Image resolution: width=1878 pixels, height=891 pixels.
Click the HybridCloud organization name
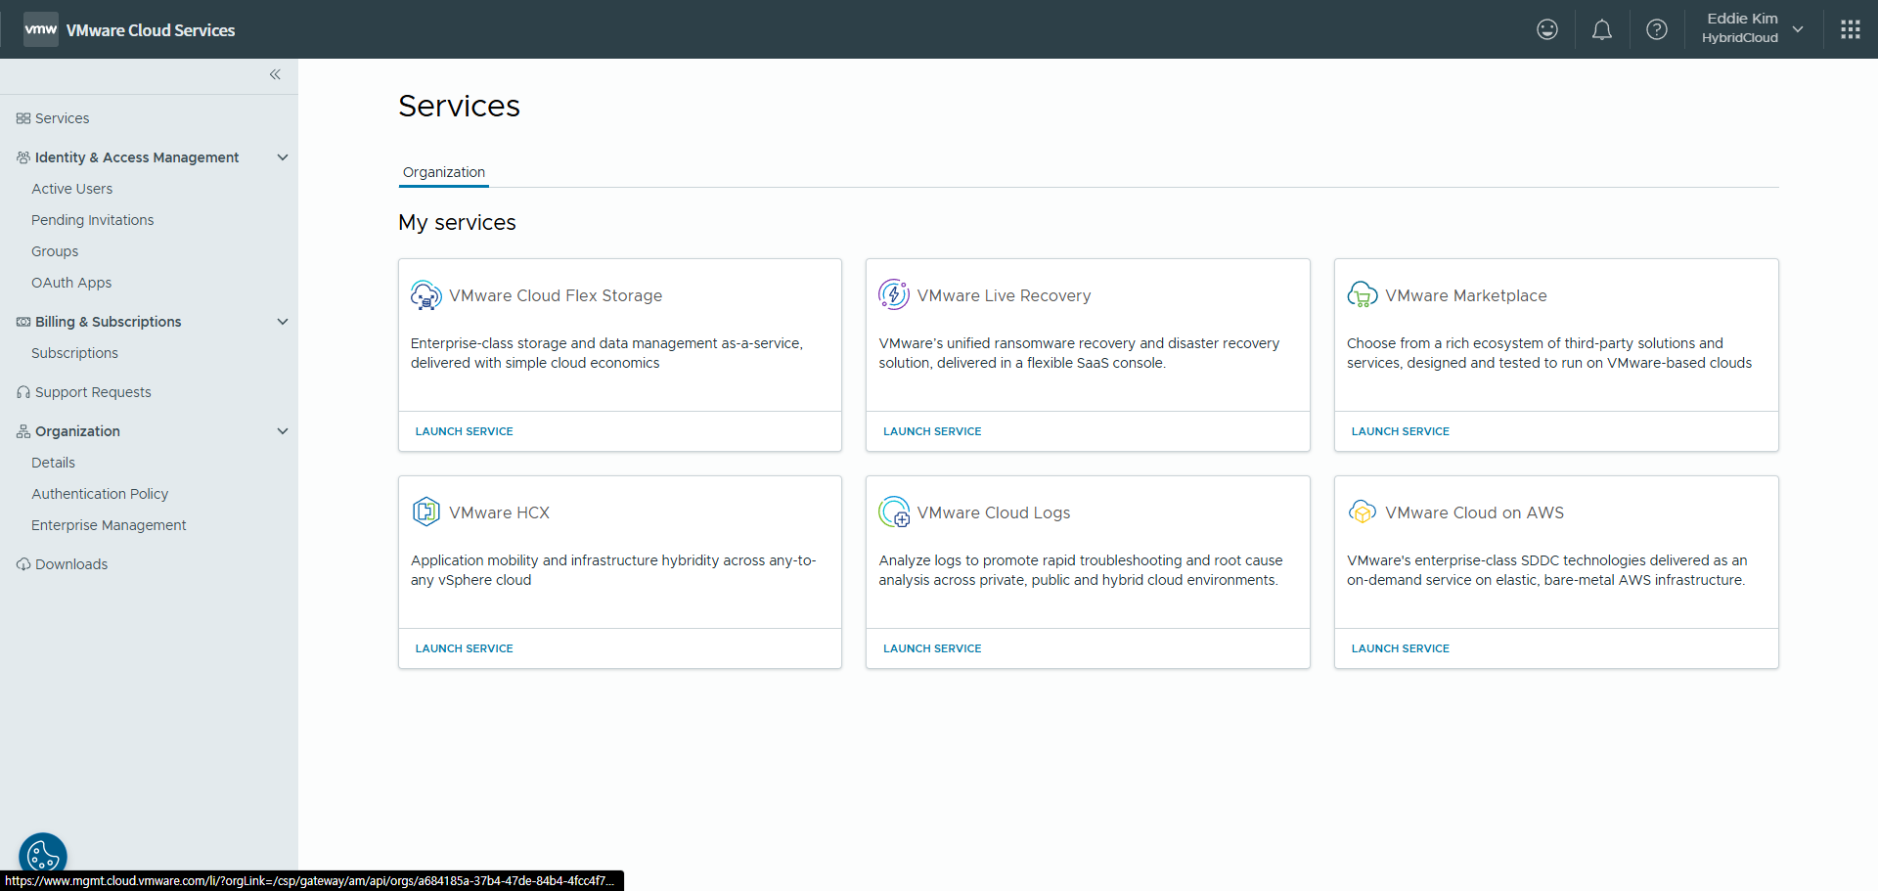coord(1739,38)
